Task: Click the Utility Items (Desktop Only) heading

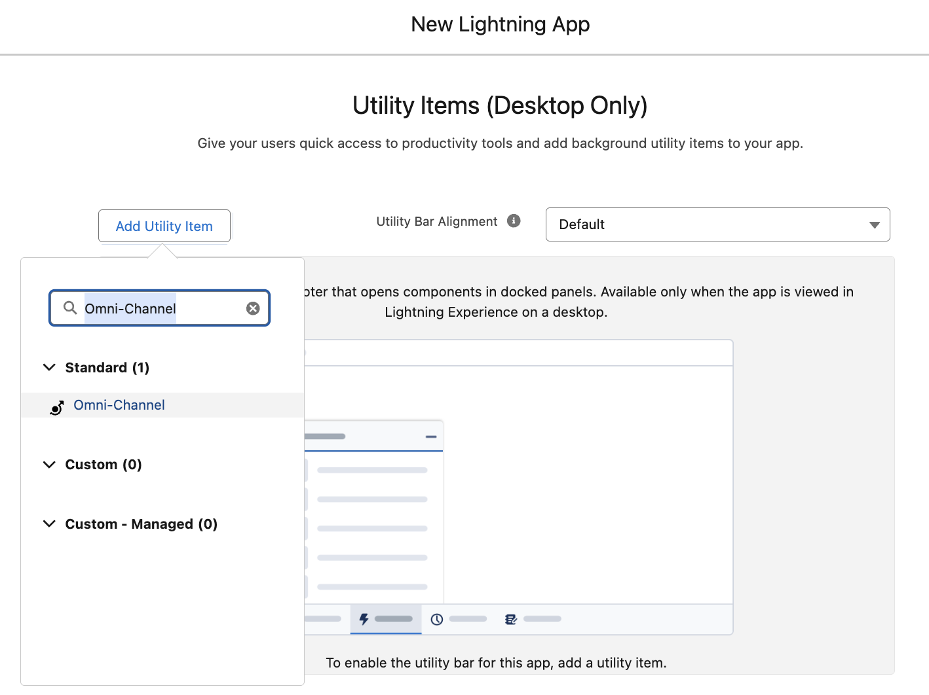Action: click(500, 105)
